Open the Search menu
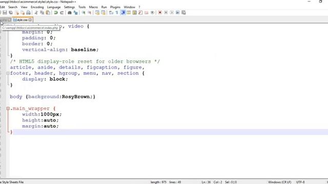Image resolution: width=328 pixels, height=184 pixels. point(13,7)
